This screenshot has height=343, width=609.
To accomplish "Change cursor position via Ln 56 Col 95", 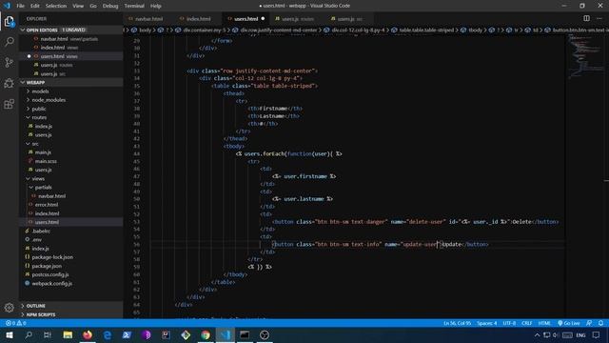I will click(457, 323).
